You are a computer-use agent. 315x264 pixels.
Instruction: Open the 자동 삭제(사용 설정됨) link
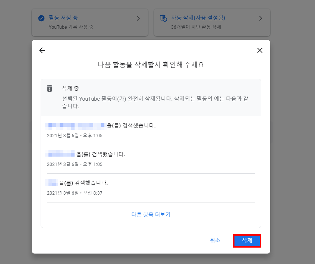[198, 18]
